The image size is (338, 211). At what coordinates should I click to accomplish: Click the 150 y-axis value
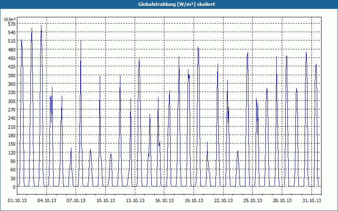pyautogui.click(x=12, y=144)
